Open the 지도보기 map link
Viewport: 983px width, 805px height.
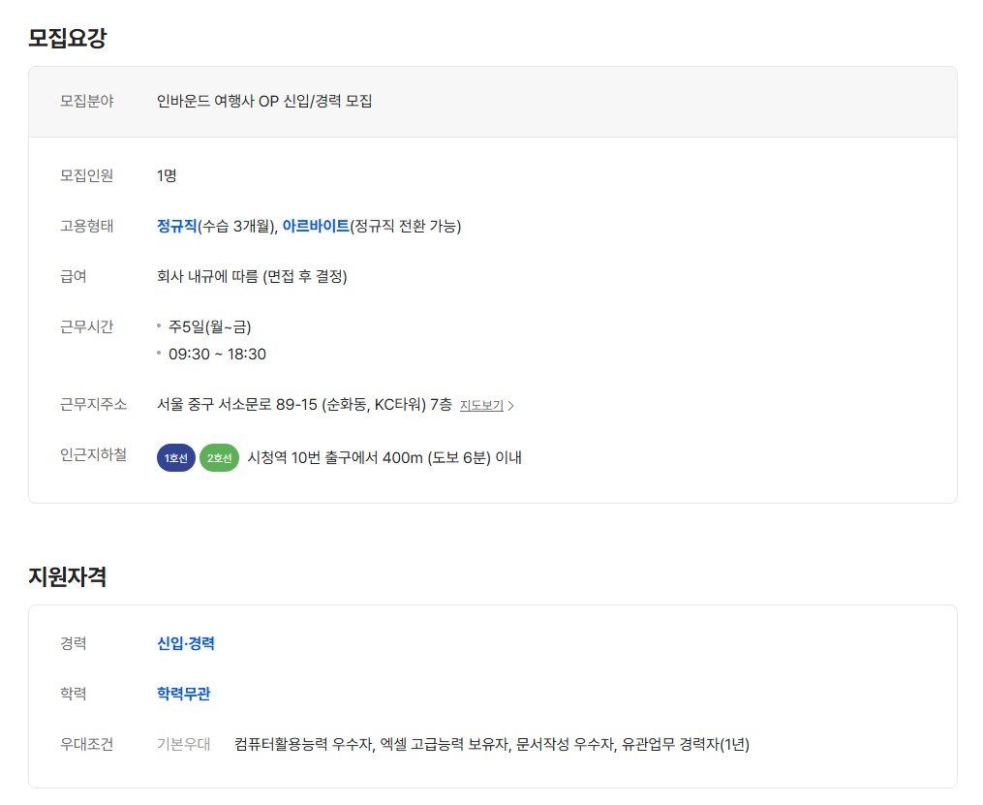[481, 406]
